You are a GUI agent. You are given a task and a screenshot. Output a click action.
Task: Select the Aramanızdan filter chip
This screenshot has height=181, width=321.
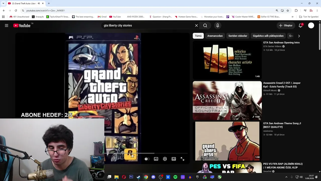pyautogui.click(x=215, y=36)
